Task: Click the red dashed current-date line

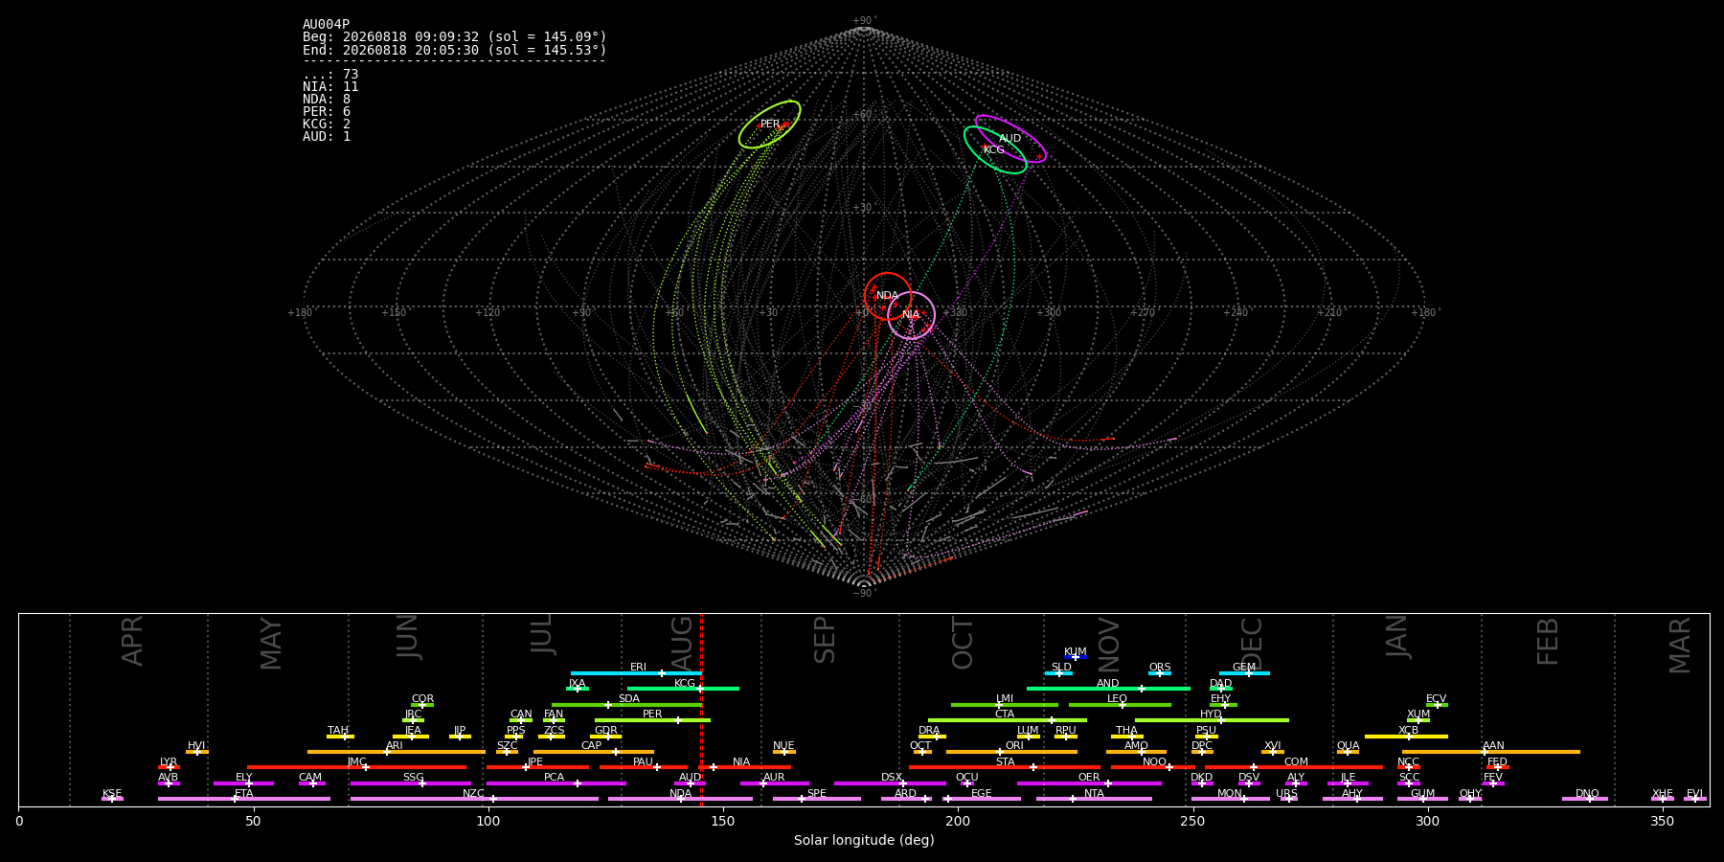Action: (702, 710)
